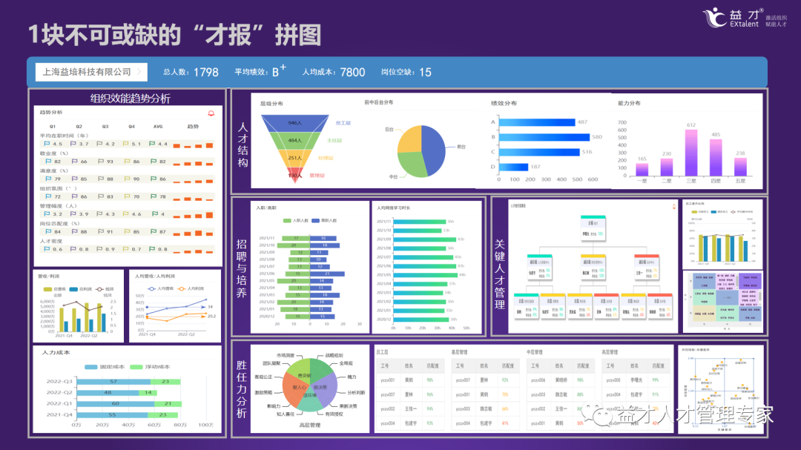
Task: Select the 关键人才管理 section label
Action: (x=500, y=274)
